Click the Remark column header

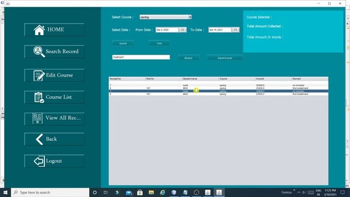point(310,79)
